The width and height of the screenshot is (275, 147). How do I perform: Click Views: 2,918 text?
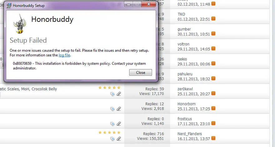tap(153, 108)
